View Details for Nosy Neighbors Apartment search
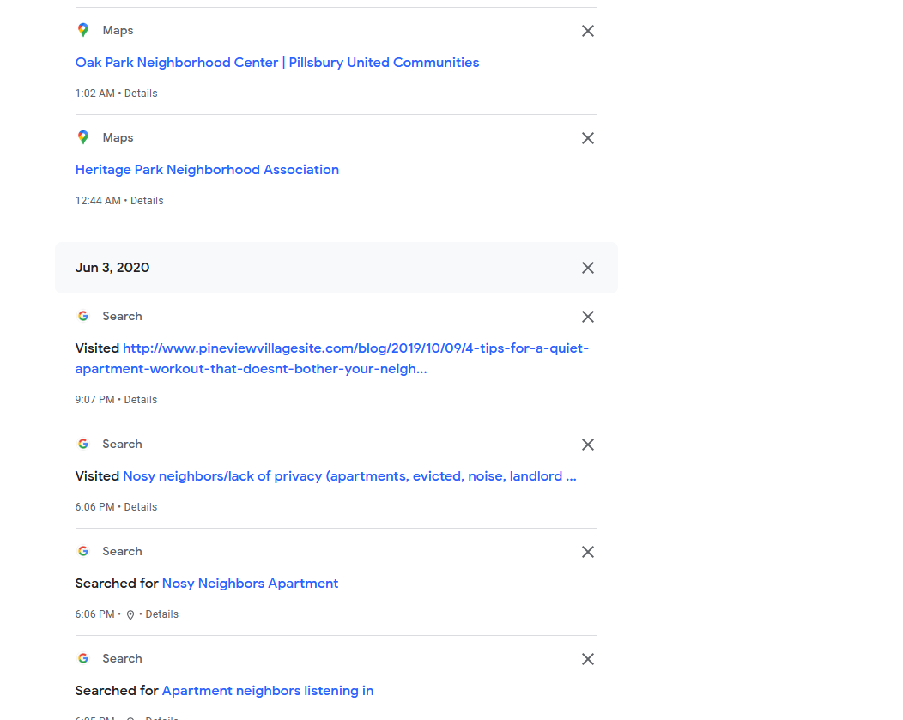This screenshot has height=720, width=903. pos(162,614)
